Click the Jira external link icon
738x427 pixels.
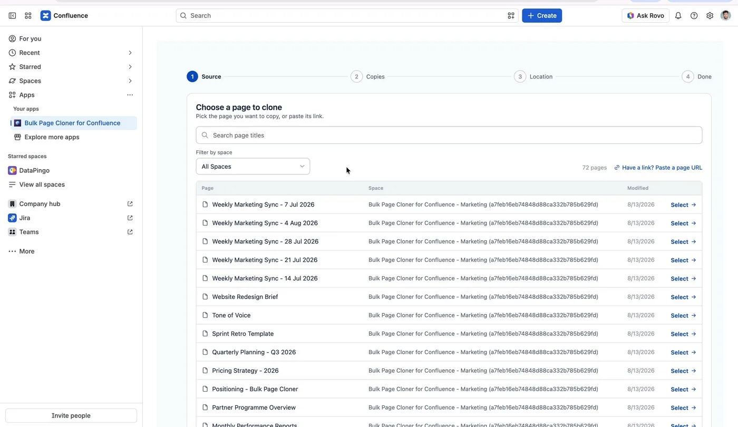[130, 218]
